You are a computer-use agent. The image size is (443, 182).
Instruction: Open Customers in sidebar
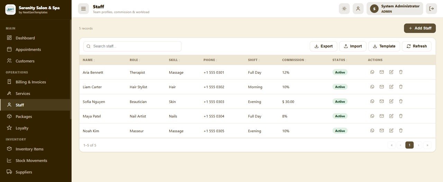tap(35, 61)
